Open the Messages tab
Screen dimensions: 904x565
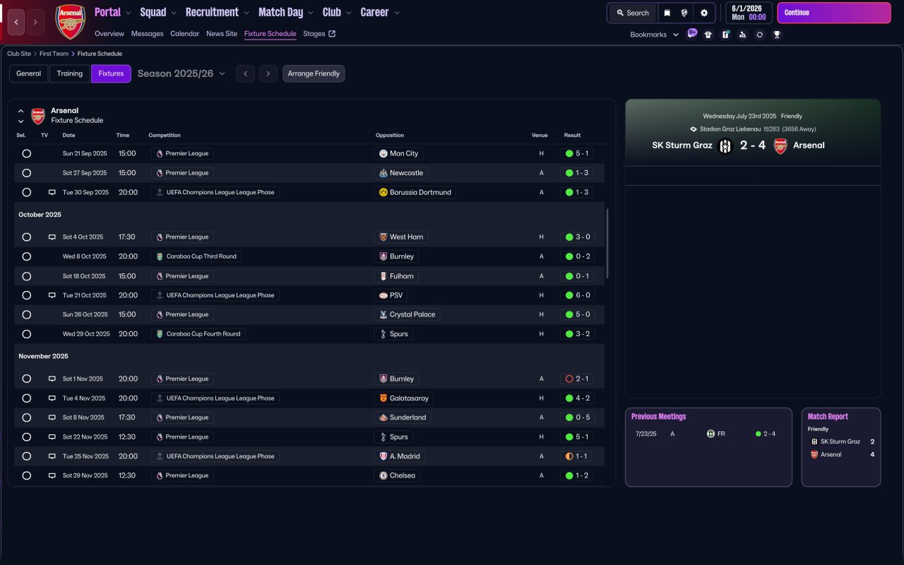[147, 34]
